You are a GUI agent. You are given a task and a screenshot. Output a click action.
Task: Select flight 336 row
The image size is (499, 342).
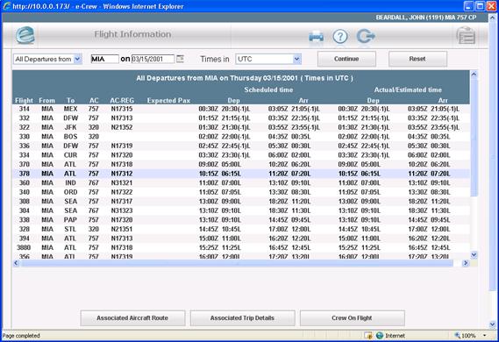pos(241,146)
